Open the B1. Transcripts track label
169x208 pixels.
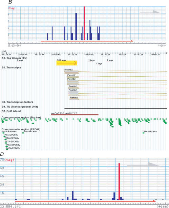tap(11, 68)
